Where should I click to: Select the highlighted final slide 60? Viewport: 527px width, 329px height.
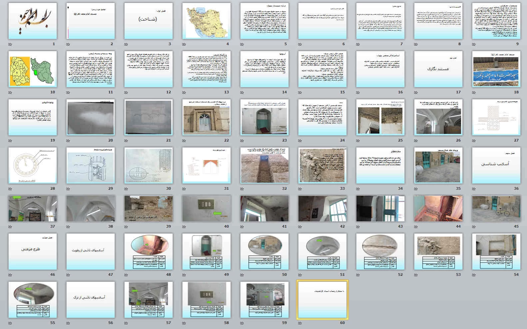[322, 300]
